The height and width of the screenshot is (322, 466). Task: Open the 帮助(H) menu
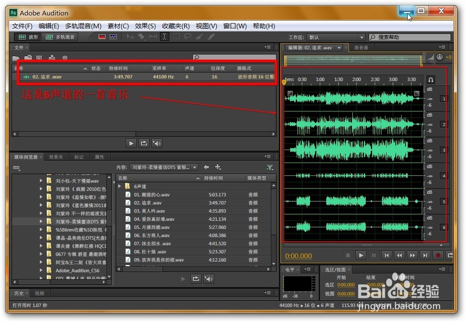click(264, 26)
